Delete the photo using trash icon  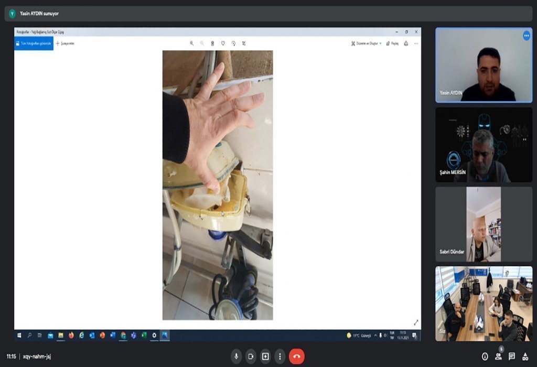point(212,44)
